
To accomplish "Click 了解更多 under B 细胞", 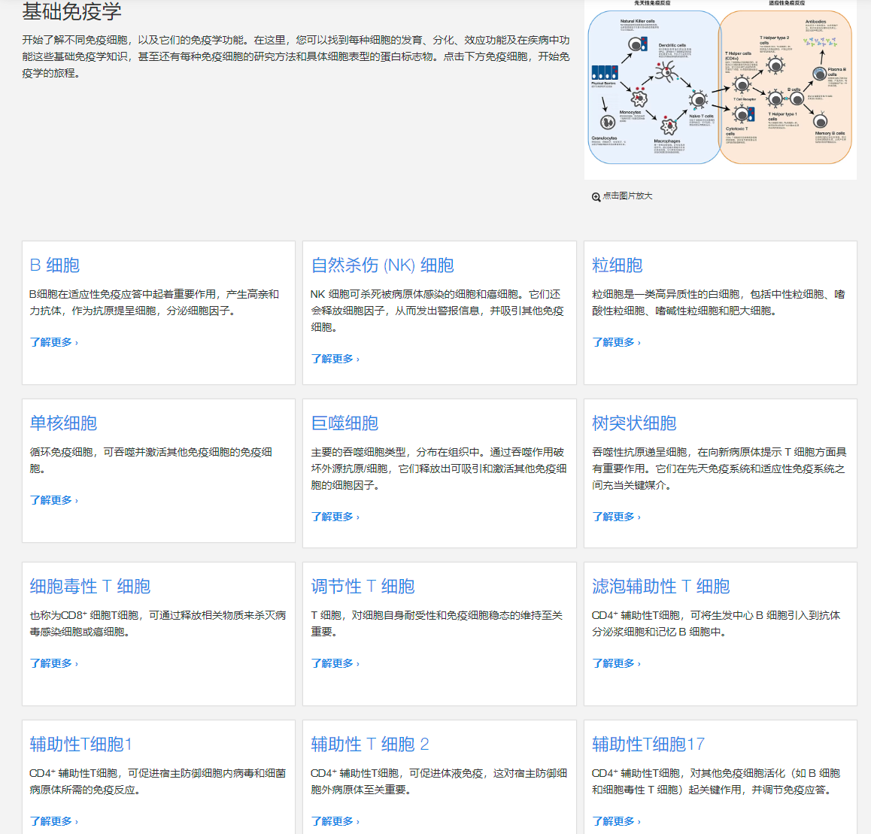I will click(53, 342).
